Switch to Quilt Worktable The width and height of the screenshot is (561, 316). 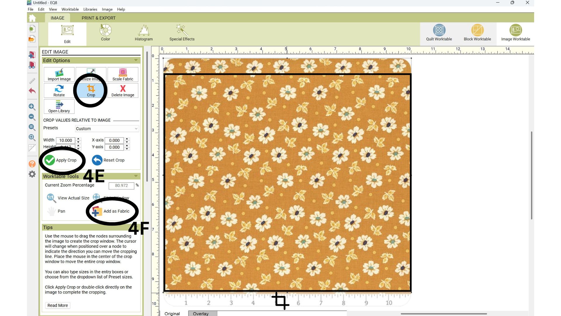[x=439, y=33]
